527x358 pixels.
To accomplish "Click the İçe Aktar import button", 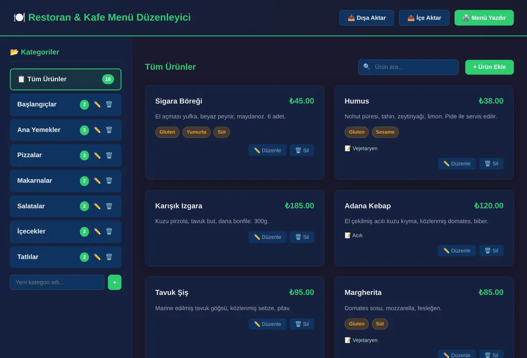I will tap(424, 18).
